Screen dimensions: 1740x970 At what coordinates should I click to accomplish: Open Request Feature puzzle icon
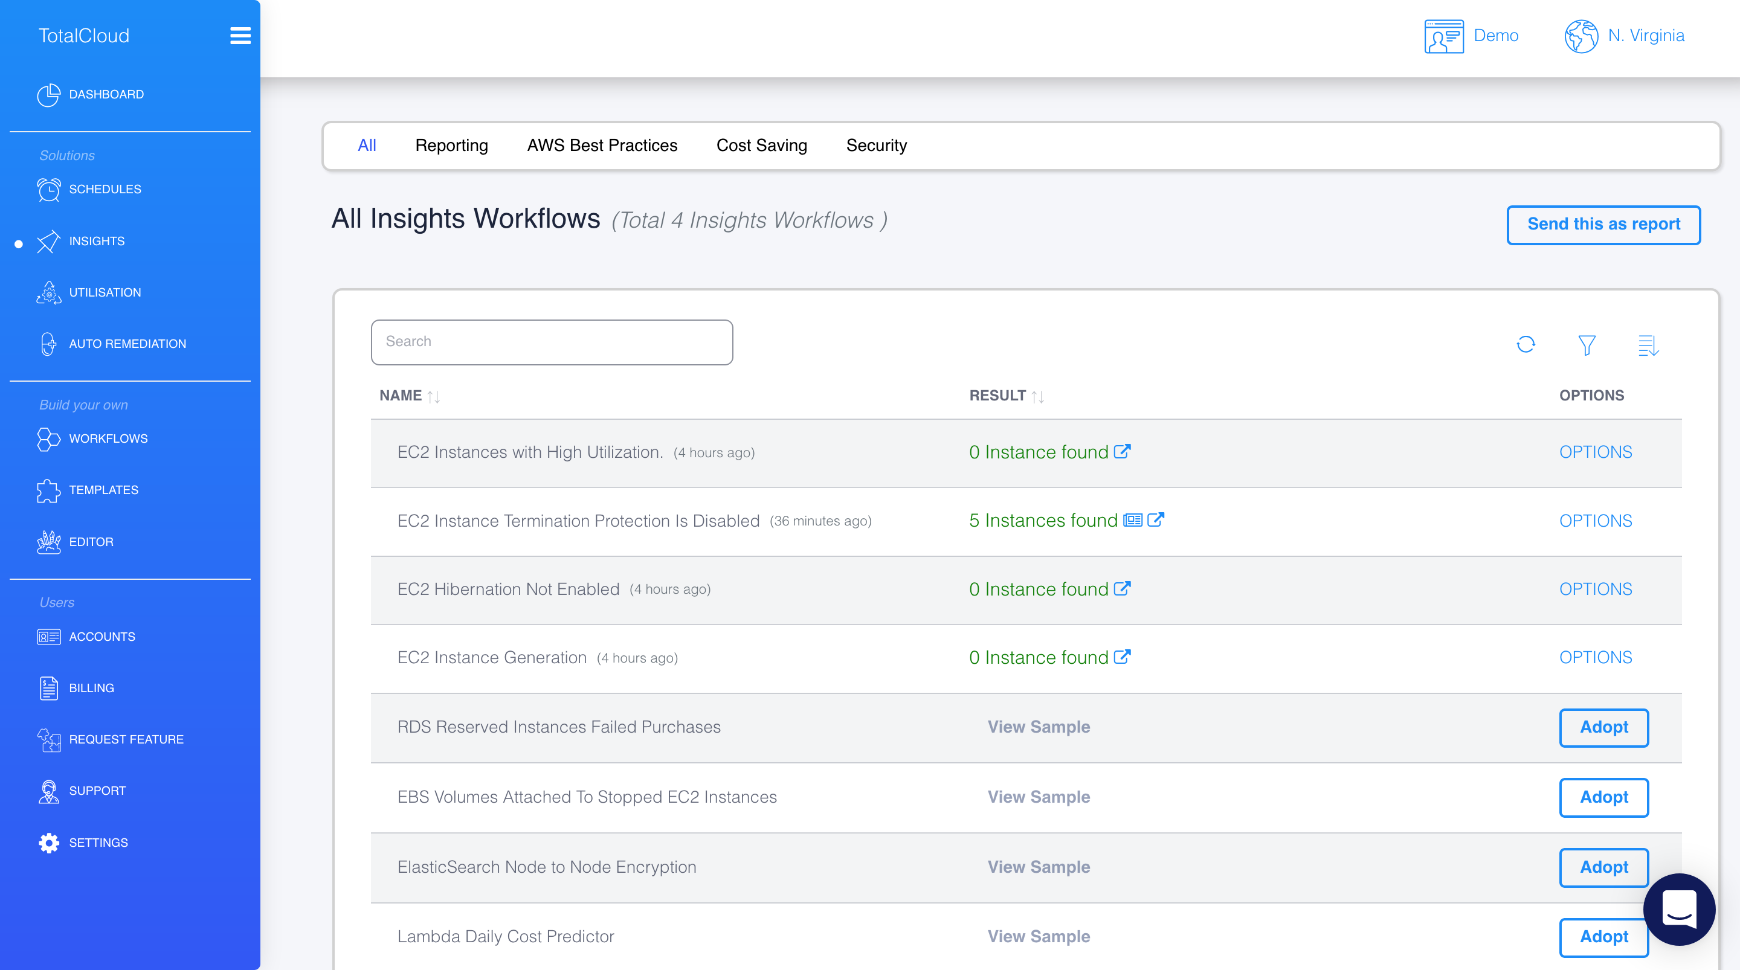(48, 740)
